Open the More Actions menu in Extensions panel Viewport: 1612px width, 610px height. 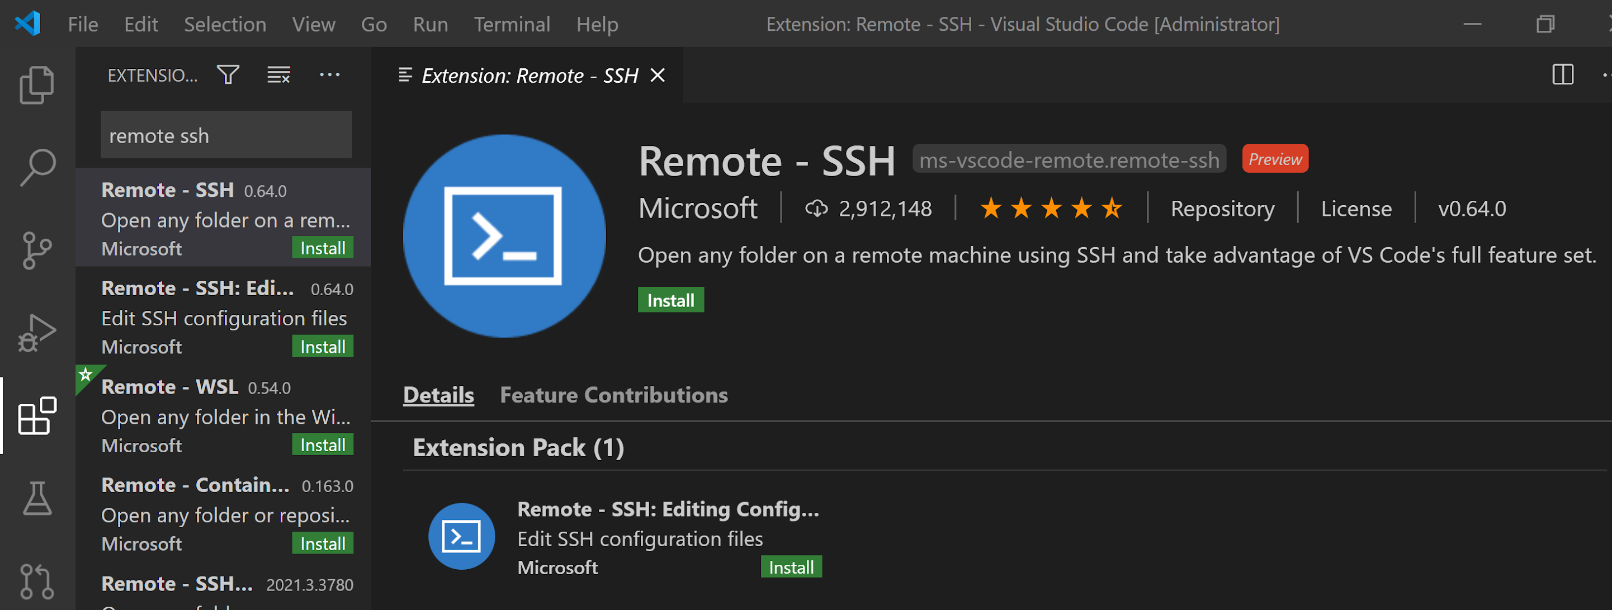click(x=330, y=74)
